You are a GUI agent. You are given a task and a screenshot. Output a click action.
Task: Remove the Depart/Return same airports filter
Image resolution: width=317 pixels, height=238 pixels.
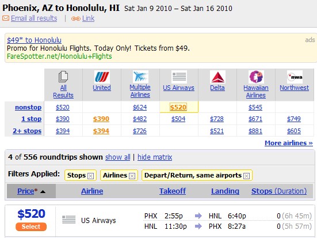[x=246, y=176]
